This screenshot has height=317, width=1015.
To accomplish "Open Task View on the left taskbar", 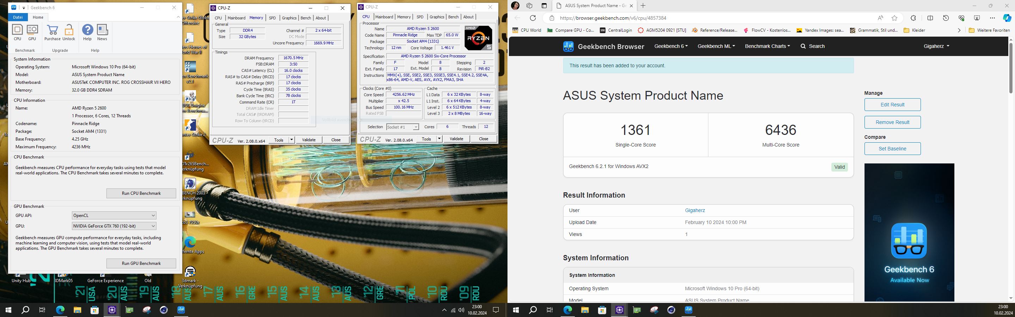I will click(43, 310).
